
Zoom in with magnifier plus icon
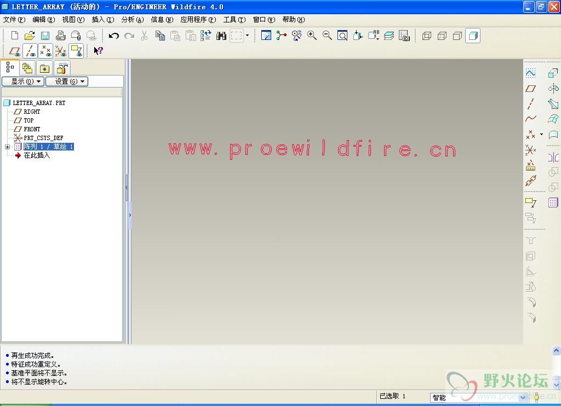coord(312,36)
